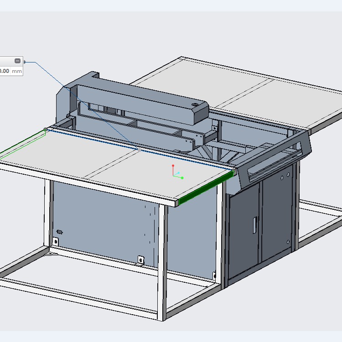Collapse the dimension callout with the minus button
Image resolution: width=342 pixels, height=342 pixels.
[17, 61]
